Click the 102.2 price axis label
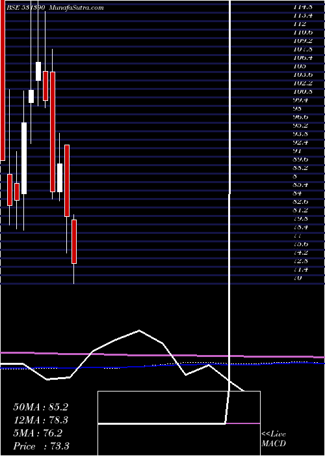The image size is (325, 456). point(304,83)
